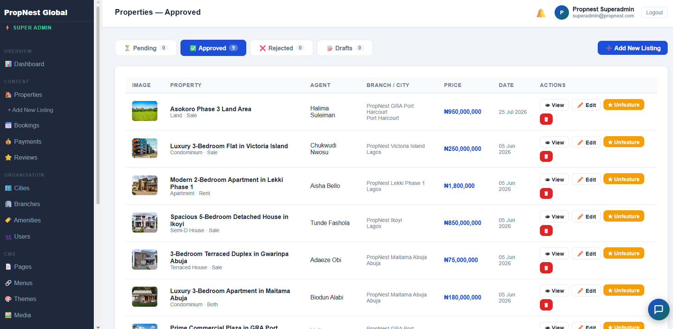Open the Gwarinpa terraced duplex thumbnail

pos(145,259)
